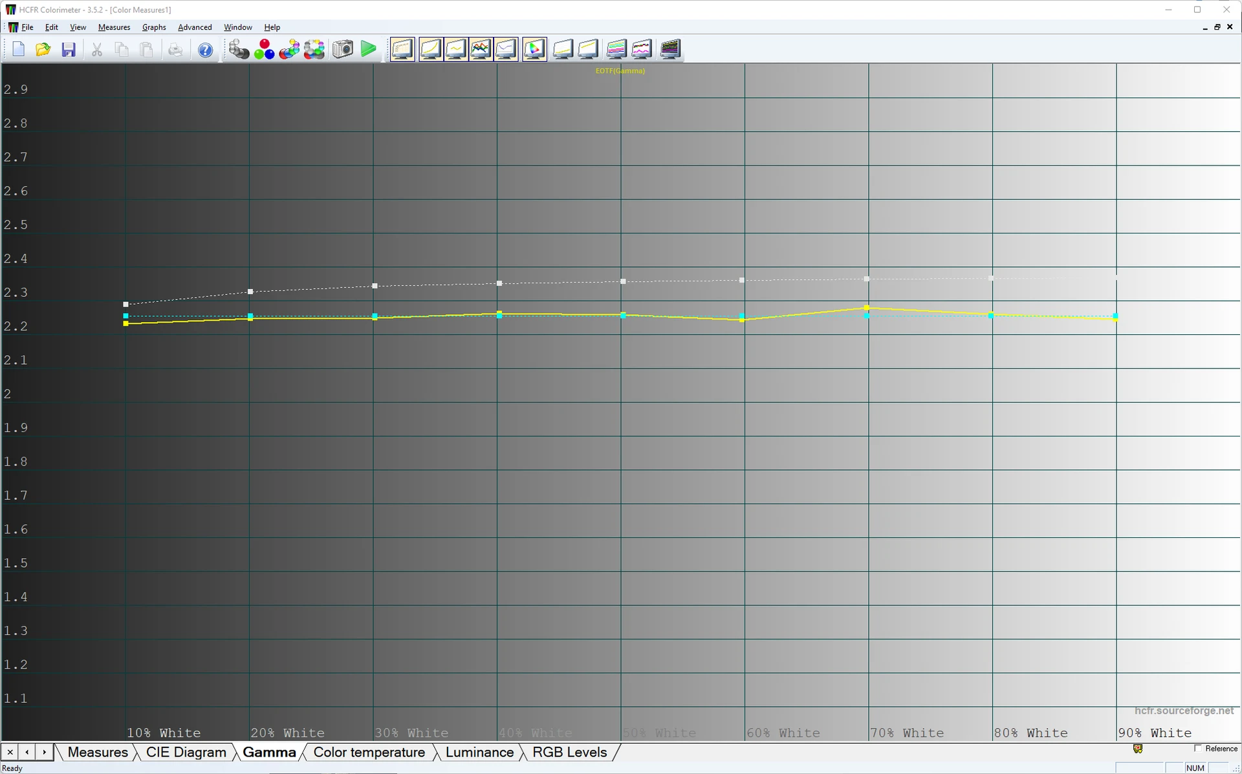This screenshot has width=1242, height=774.
Task: Click the Copy toolbar icon
Action: point(122,50)
